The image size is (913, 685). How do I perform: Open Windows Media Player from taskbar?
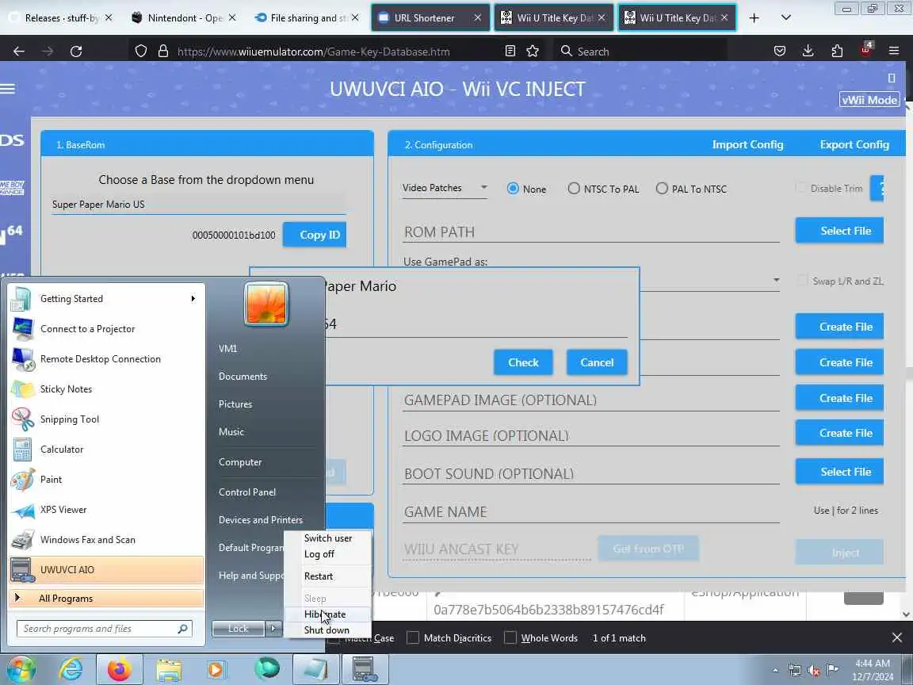pos(216,669)
